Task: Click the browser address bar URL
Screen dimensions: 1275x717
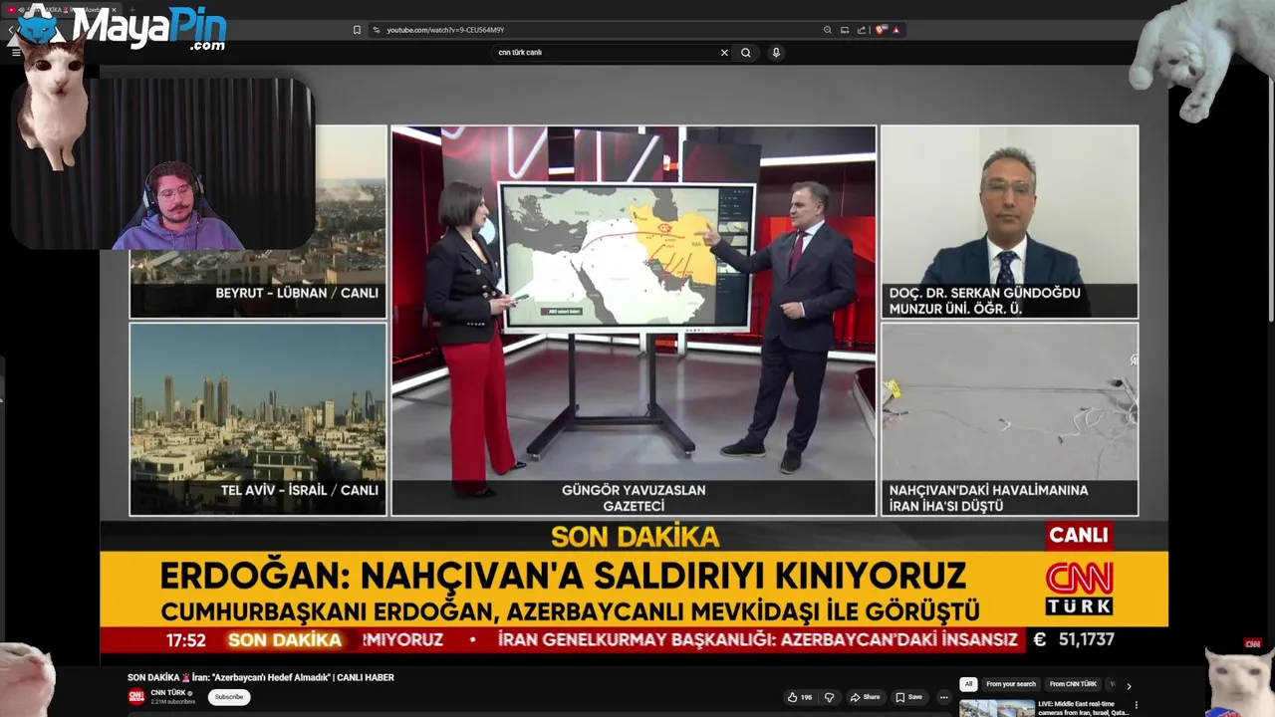Action: [445, 30]
